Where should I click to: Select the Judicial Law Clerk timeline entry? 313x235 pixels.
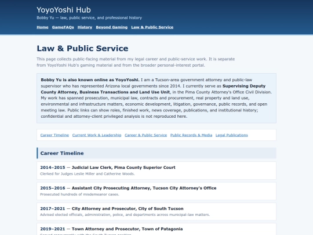tap(156, 171)
